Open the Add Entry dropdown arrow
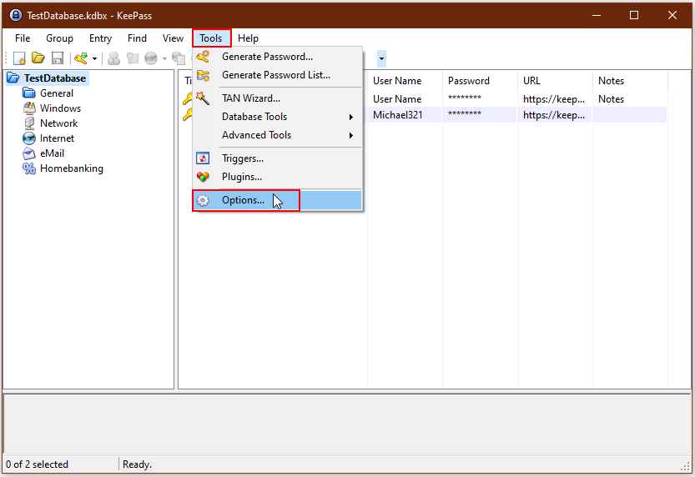The width and height of the screenshot is (695, 477). (x=94, y=58)
